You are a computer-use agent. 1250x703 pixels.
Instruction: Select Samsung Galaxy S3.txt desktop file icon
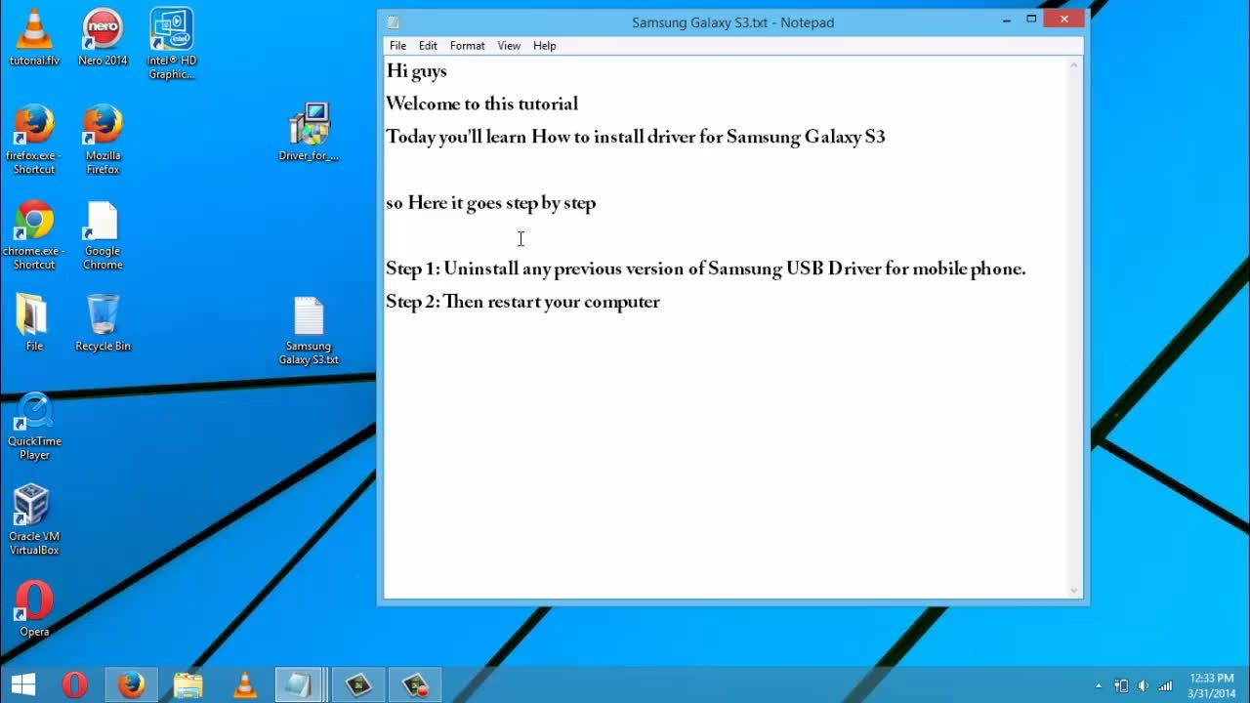(x=309, y=330)
